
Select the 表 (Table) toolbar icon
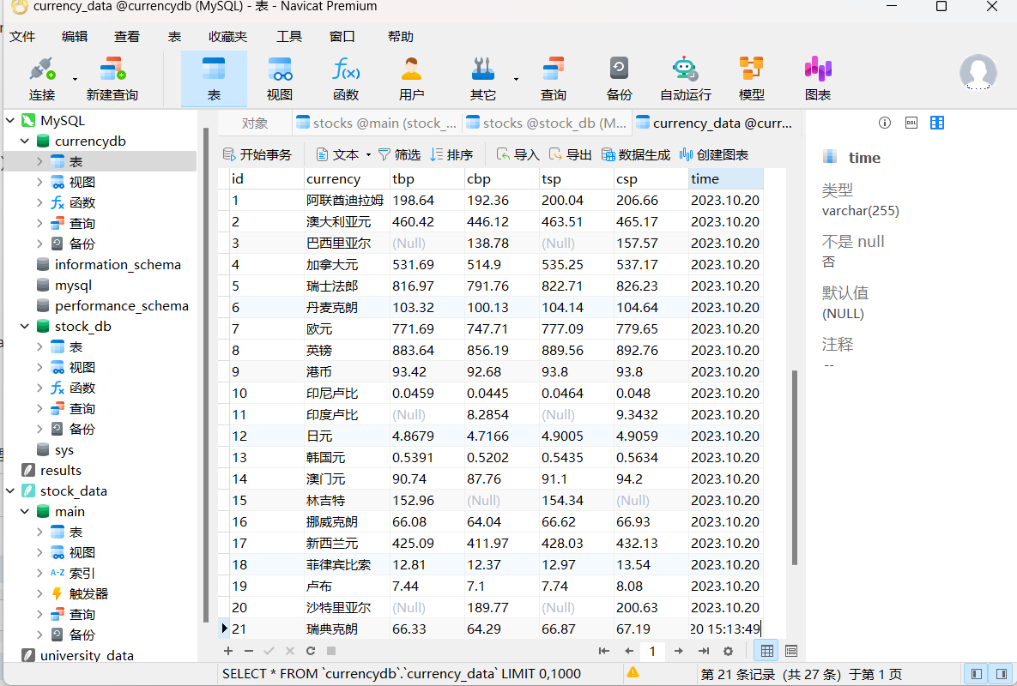coord(214,79)
